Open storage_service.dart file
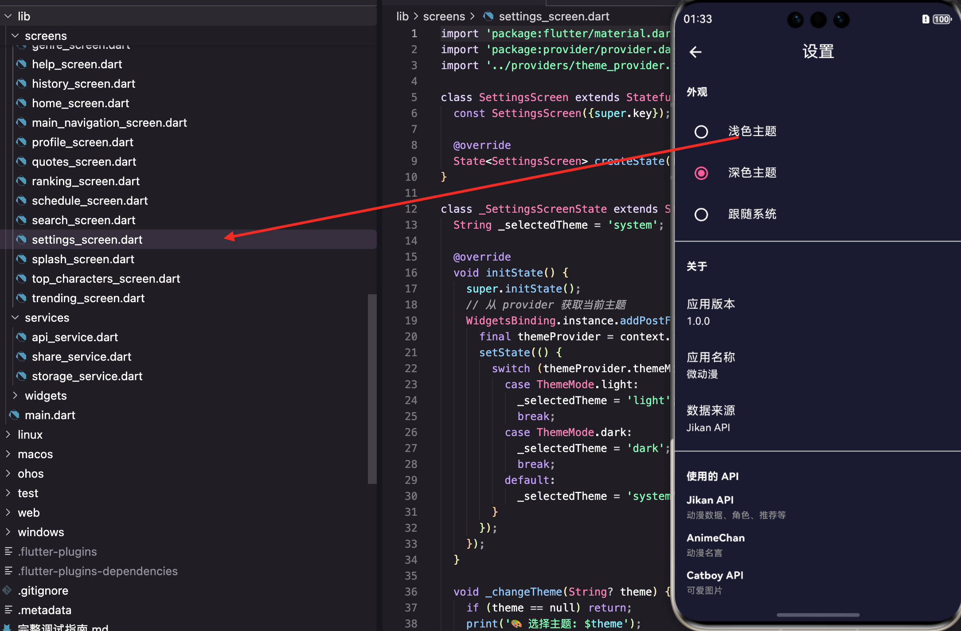 coord(87,376)
